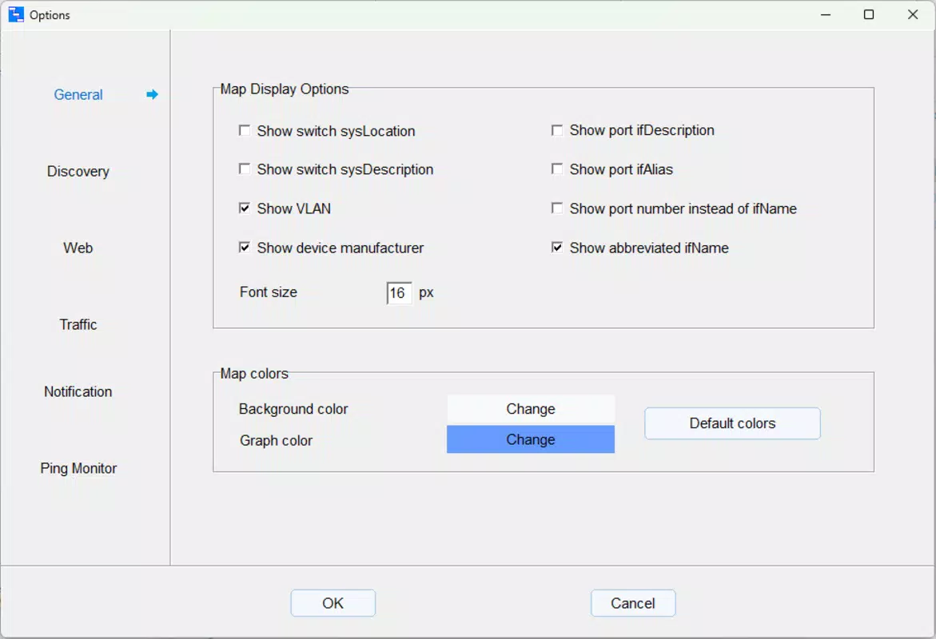Click the Graph color label

(276, 440)
